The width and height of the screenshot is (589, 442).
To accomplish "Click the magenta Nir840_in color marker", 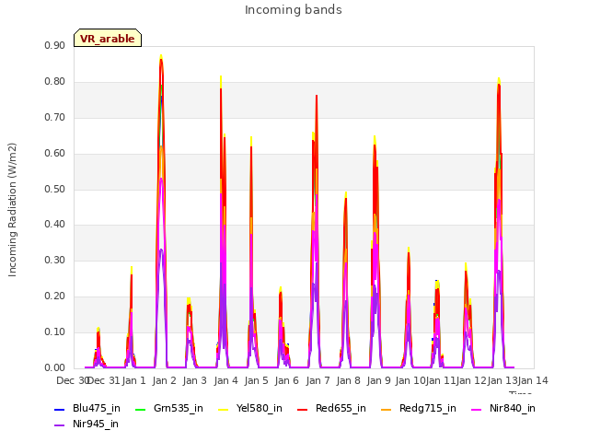I will pyautogui.click(x=477, y=409).
